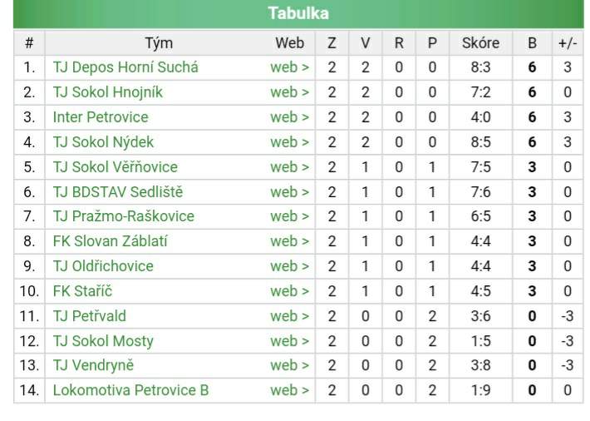Click FK Staříč team name
This screenshot has width=590, height=421.
point(84,291)
